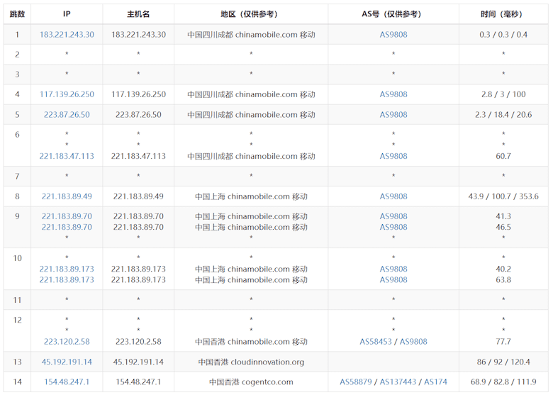Open the AS174 link
The width and height of the screenshot is (553, 395).
click(435, 382)
